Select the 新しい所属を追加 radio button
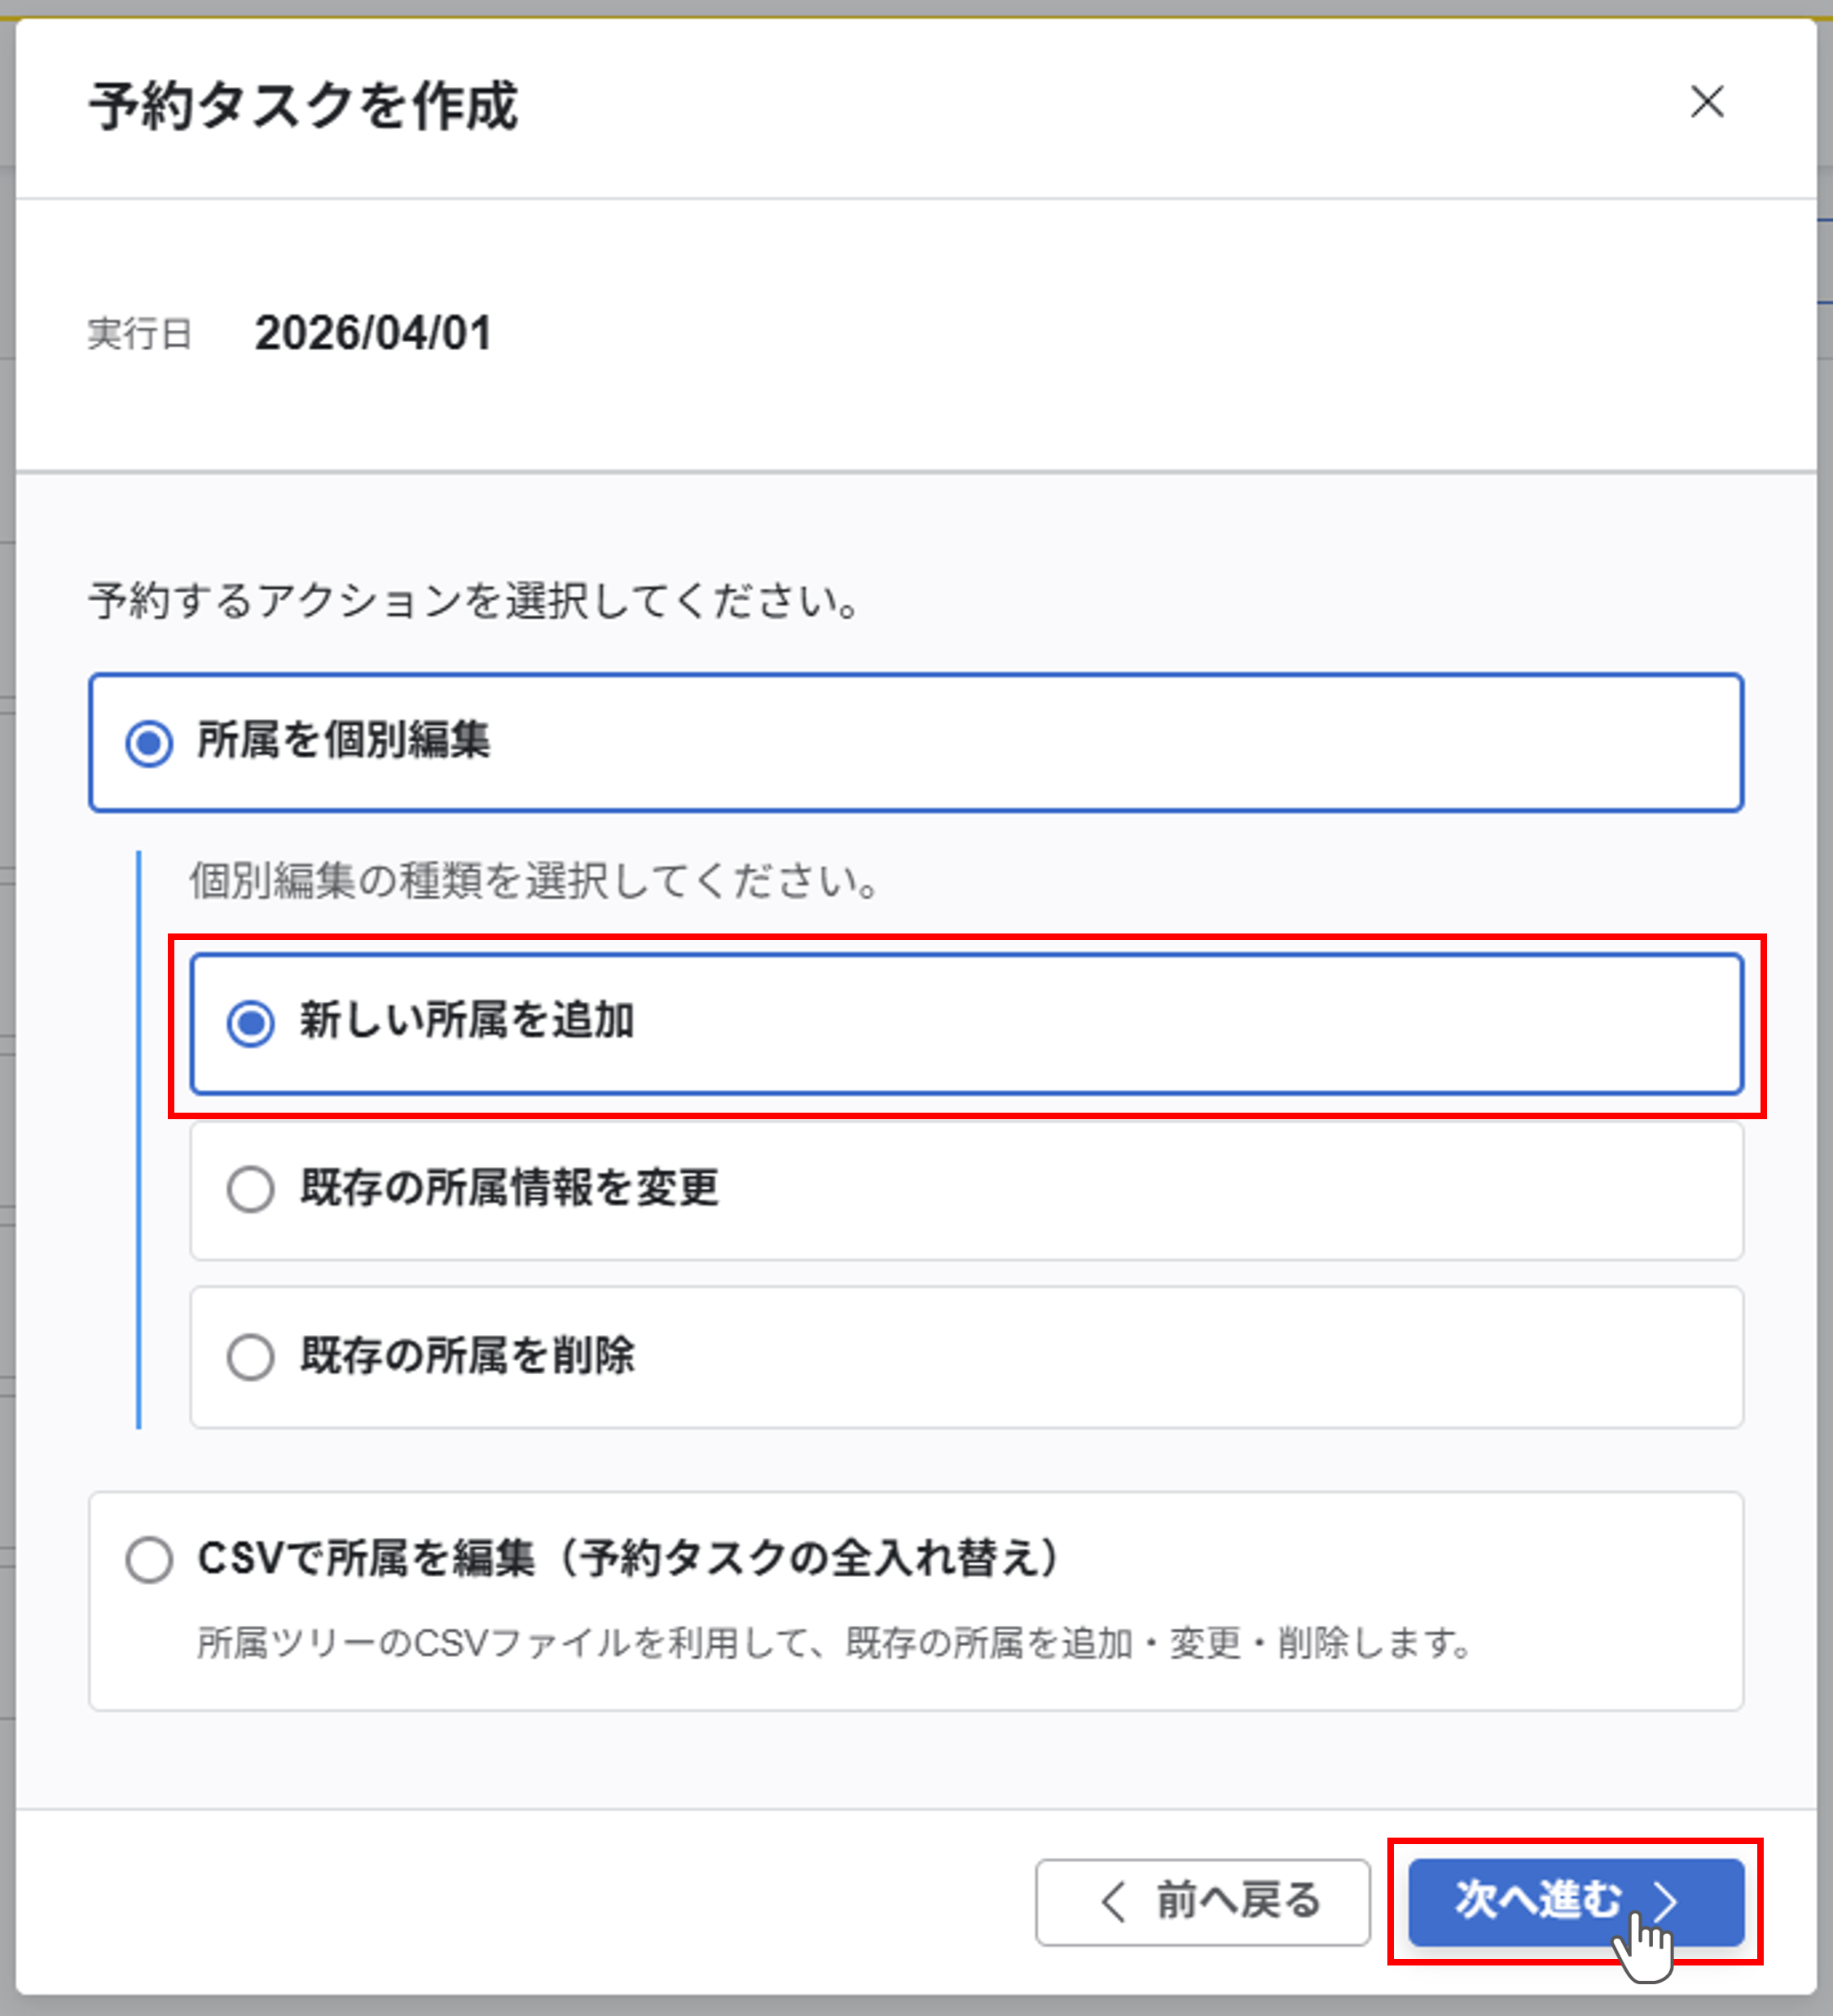The image size is (1833, 2016). [x=250, y=1023]
